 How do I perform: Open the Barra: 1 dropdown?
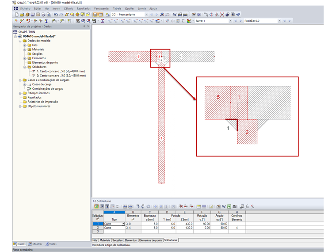pos(230,21)
